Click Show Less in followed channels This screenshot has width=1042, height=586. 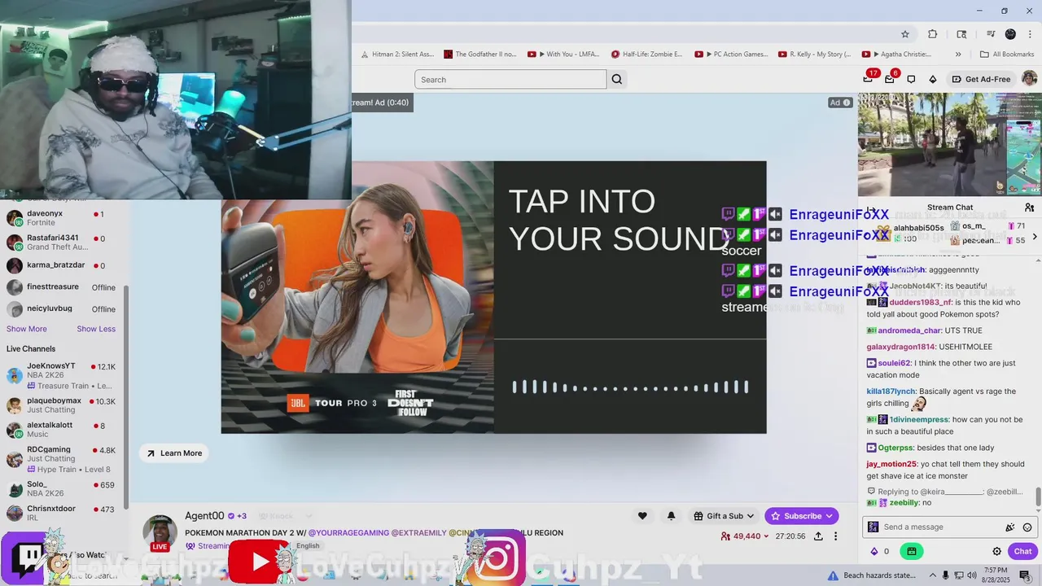[x=96, y=329]
